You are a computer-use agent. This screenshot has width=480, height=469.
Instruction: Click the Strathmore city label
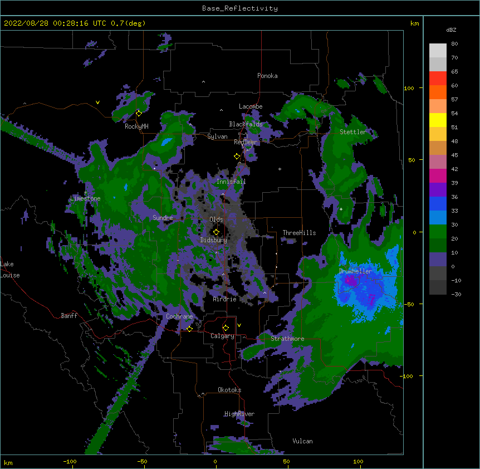pyautogui.click(x=287, y=339)
